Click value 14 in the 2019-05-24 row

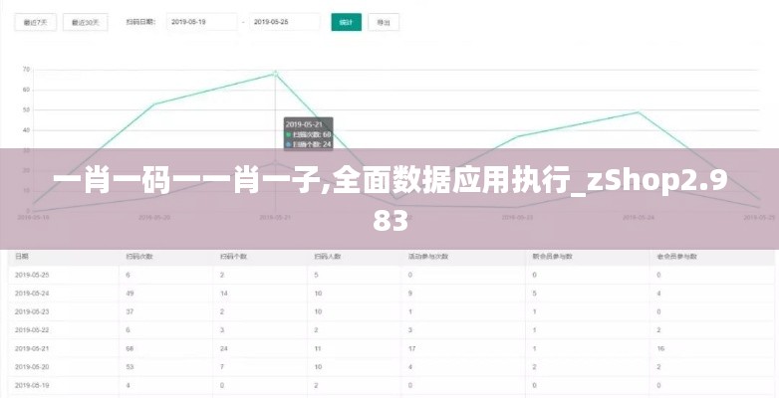point(224,294)
